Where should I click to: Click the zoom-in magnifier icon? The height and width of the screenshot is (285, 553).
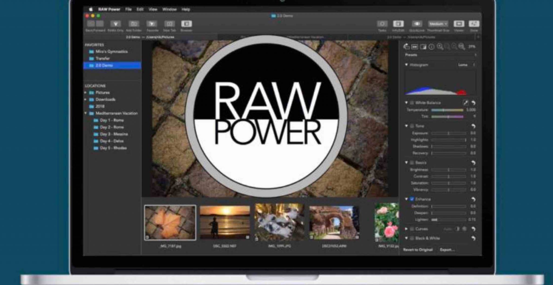440,47
